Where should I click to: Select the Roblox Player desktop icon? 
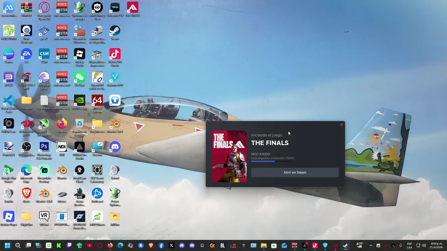point(9,219)
